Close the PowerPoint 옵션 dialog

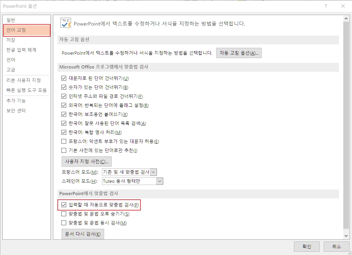coord(343,6)
